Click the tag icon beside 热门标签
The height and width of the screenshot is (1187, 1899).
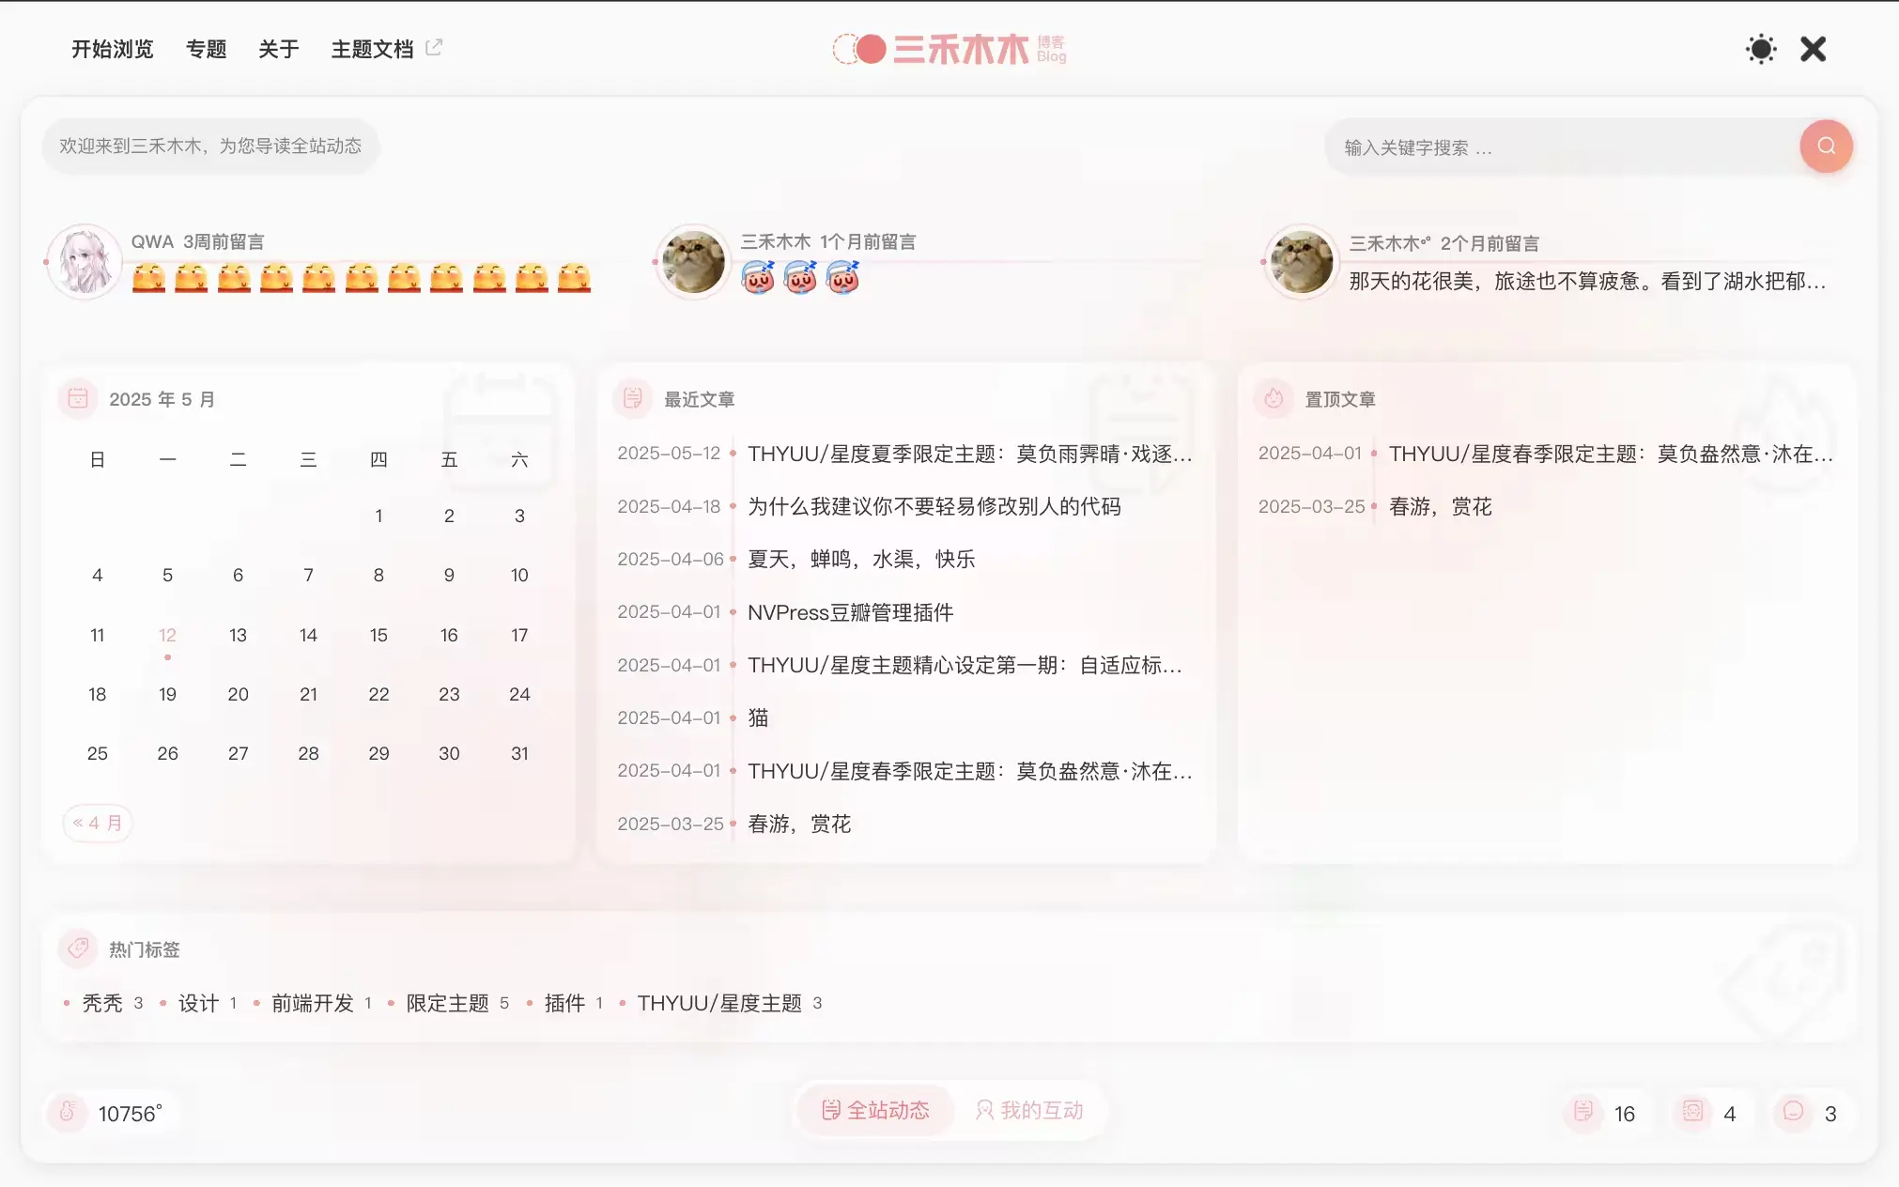pos(78,948)
